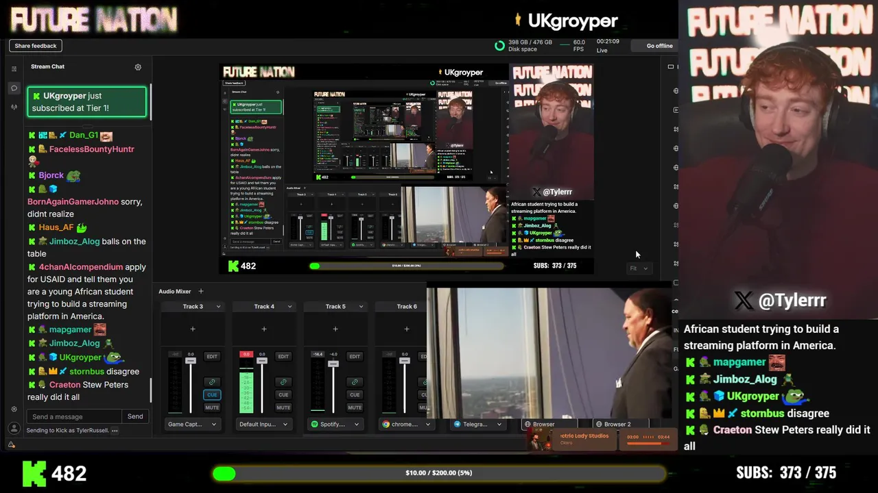Toggle the link button on Track 5
Screen dimensions: 878x493
[355, 382]
